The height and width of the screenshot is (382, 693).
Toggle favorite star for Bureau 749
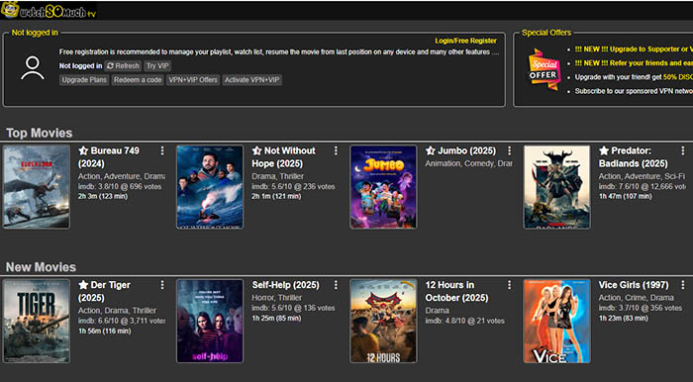point(83,151)
